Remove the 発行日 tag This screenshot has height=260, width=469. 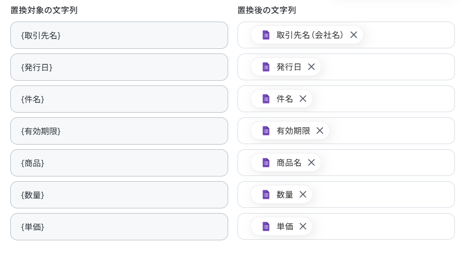(311, 67)
